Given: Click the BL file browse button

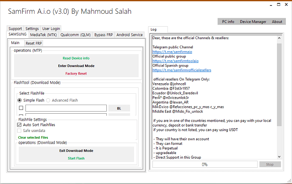Looking at the screenshot, I should [119, 108].
